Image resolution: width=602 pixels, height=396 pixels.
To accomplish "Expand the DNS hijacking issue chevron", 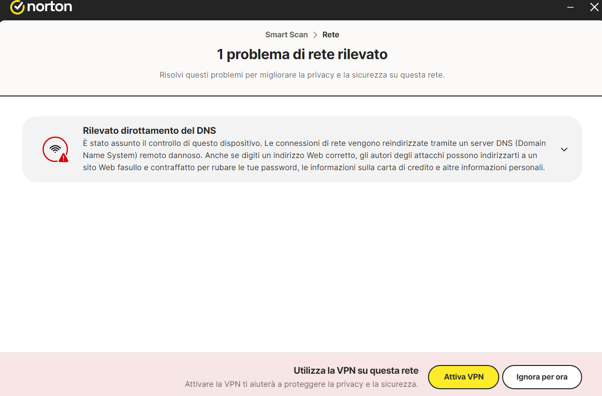I will 564,149.
